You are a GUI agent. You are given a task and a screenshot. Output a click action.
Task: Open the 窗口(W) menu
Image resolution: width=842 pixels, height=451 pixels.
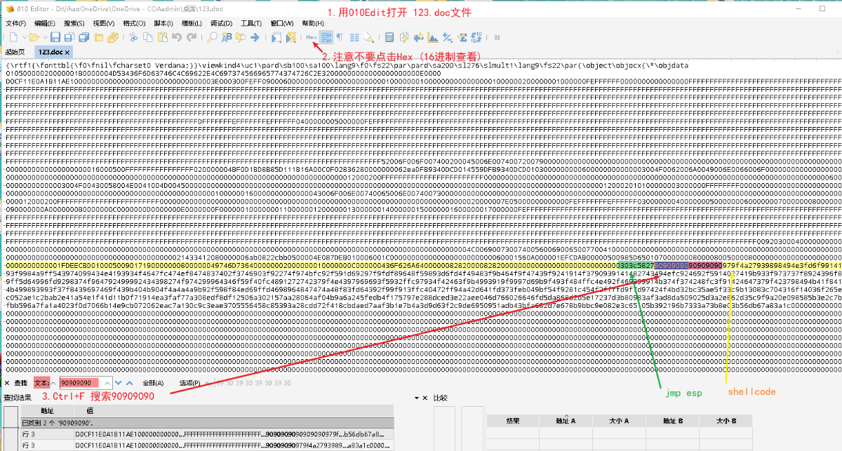(x=281, y=23)
